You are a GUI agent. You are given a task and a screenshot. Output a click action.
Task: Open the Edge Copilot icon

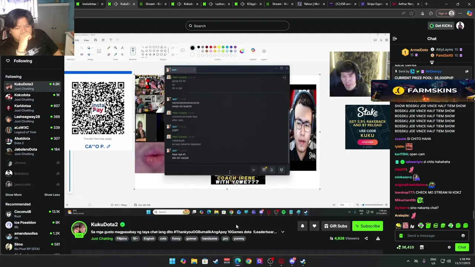pyautogui.click(x=469, y=13)
